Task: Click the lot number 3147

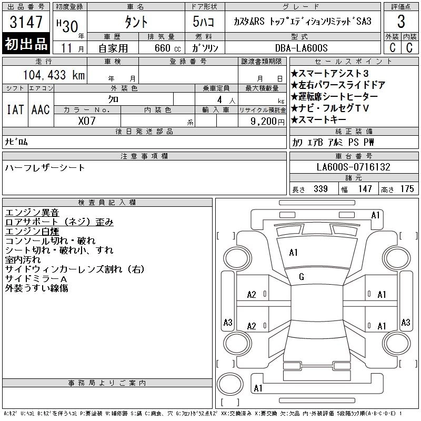Action: [26, 23]
